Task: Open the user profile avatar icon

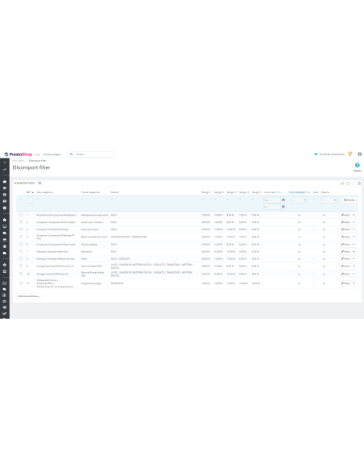Action: [359, 154]
